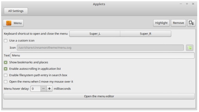The height and width of the screenshot is (112, 199).
Task: Maximize the Applets window
Action: (187, 4)
